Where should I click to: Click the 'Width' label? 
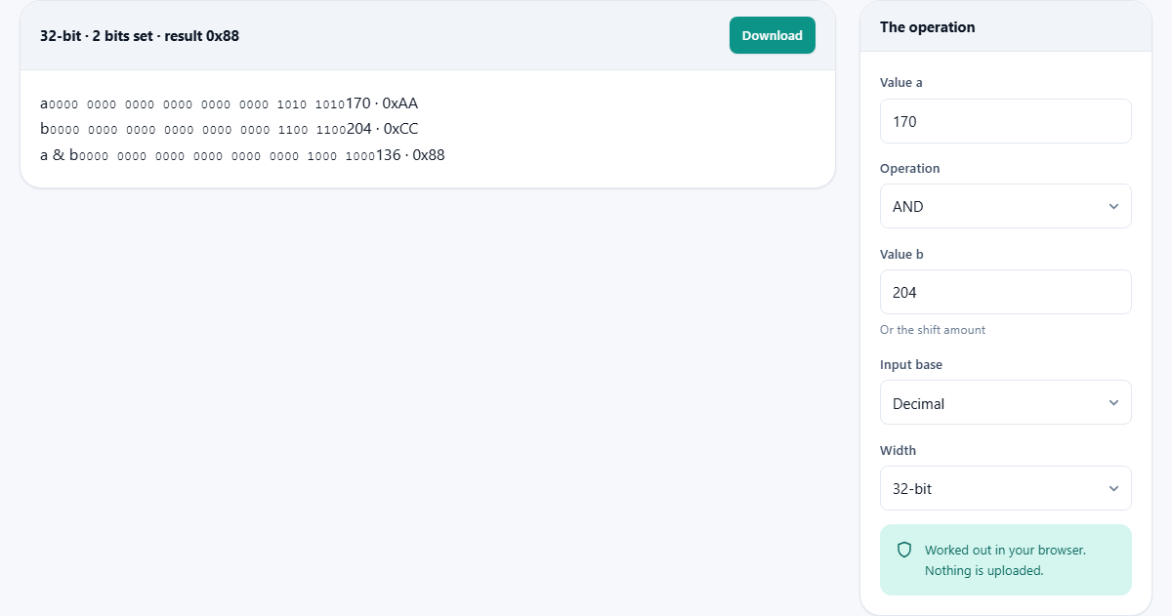tap(899, 451)
